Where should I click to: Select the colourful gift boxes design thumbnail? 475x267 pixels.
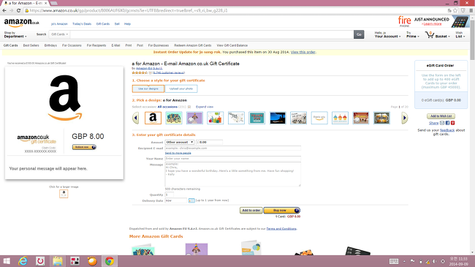[216, 118]
